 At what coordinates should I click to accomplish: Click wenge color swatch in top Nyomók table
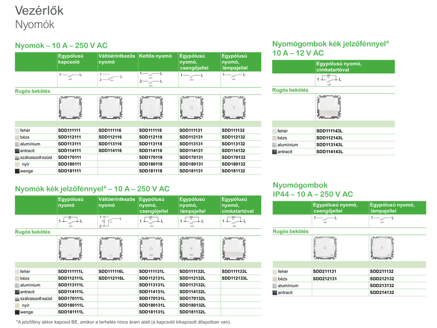pyautogui.click(x=17, y=171)
